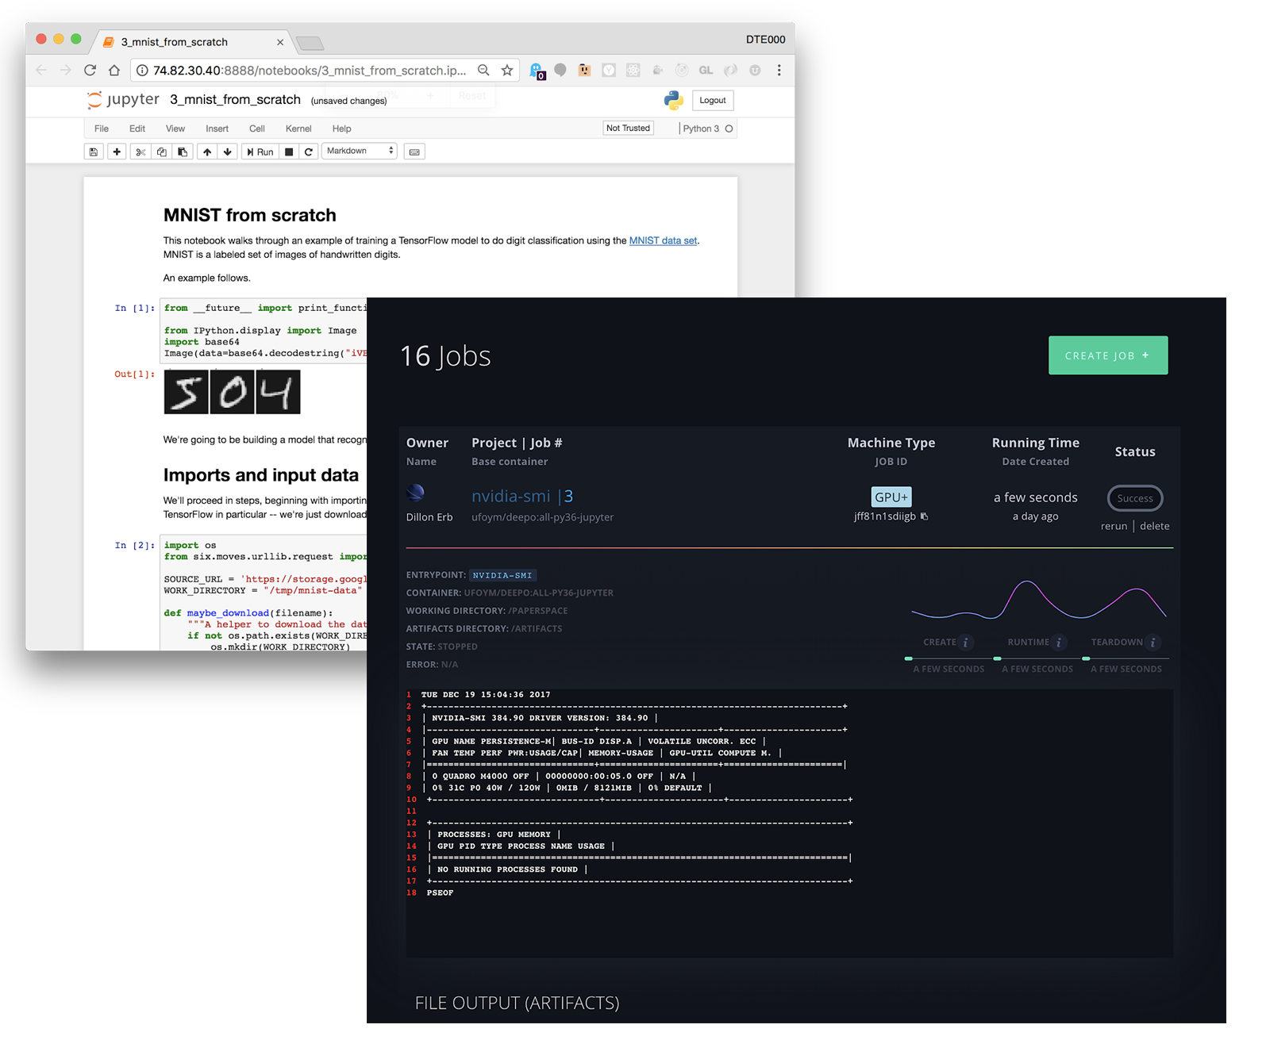The width and height of the screenshot is (1270, 1063).
Task: Open the Jupyter Kernel menu
Action: [x=298, y=129]
